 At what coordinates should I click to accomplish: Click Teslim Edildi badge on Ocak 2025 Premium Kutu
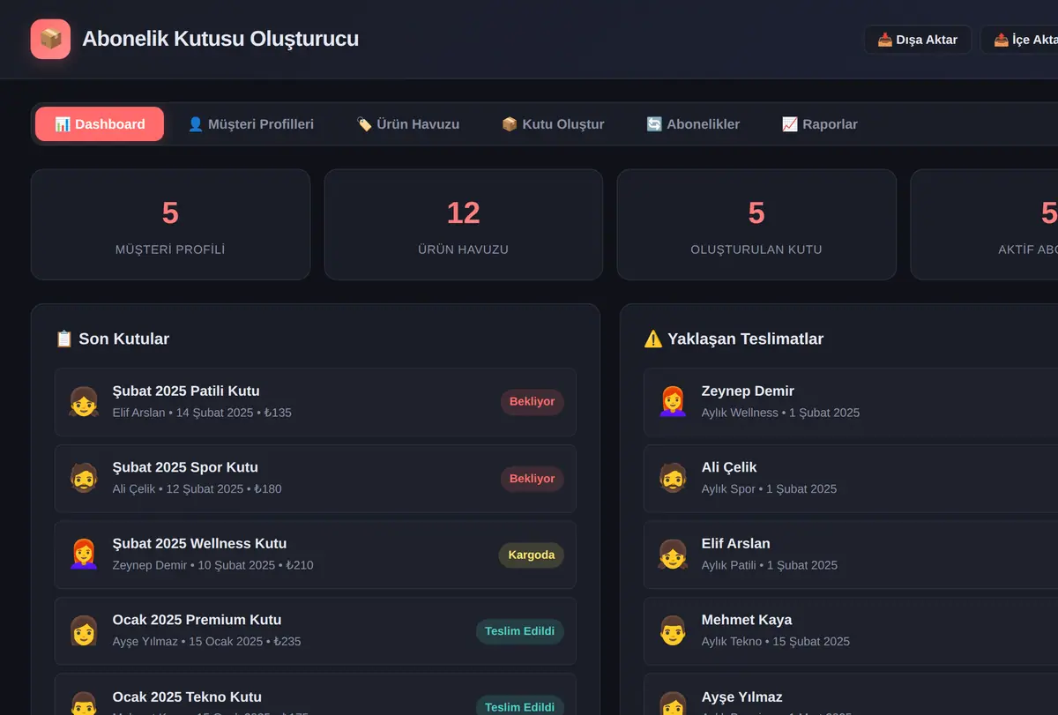(520, 631)
